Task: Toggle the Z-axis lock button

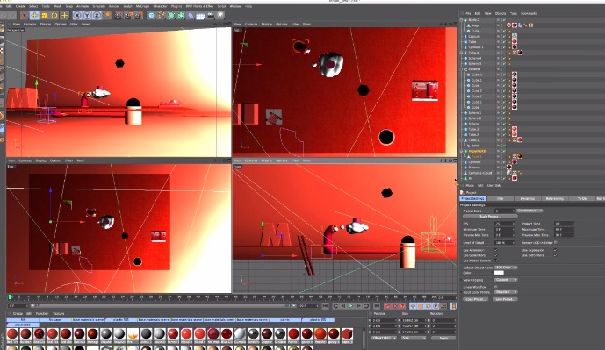Action: pos(97,16)
